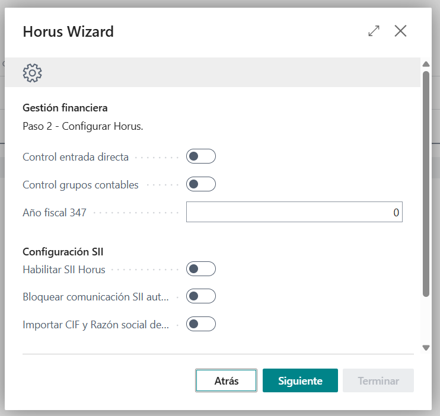Go back with the Atrás button
This screenshot has height=416, width=440.
point(226,380)
